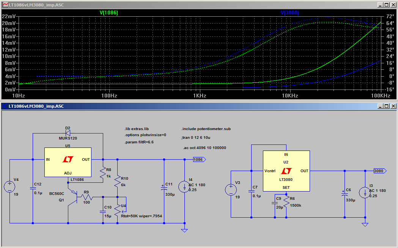Click the plot window title bar icon
The width and height of the screenshot is (398, 248).
[5, 5]
